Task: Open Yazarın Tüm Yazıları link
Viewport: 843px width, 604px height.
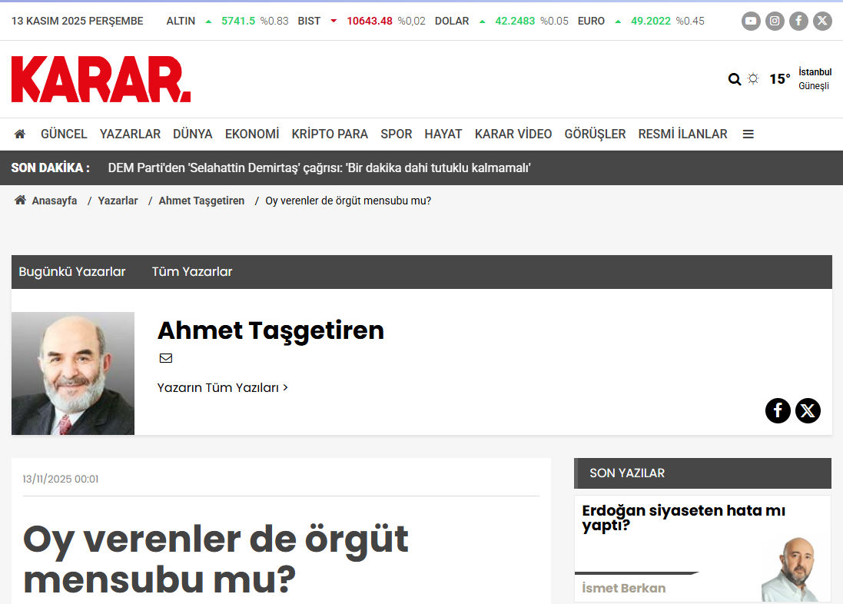Action: (222, 388)
